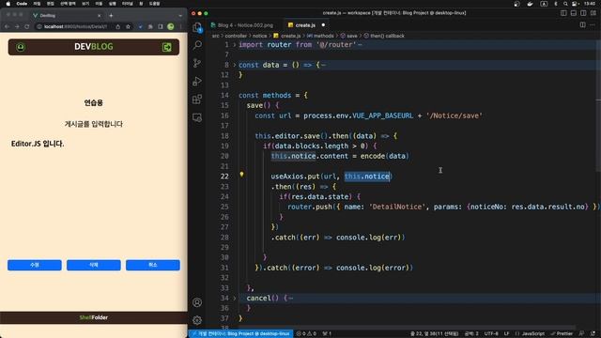The width and height of the screenshot is (601, 338).
Task: Open the Run and Debug view
Action: click(x=197, y=82)
